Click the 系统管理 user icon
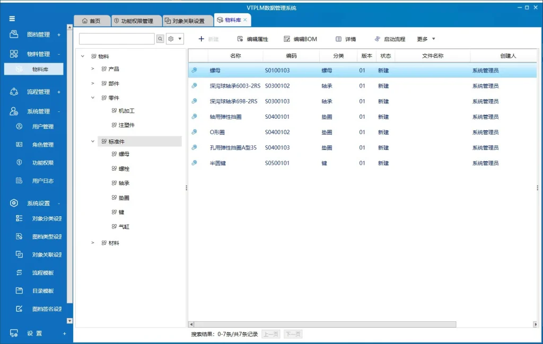This screenshot has height=344, width=543. (14, 111)
